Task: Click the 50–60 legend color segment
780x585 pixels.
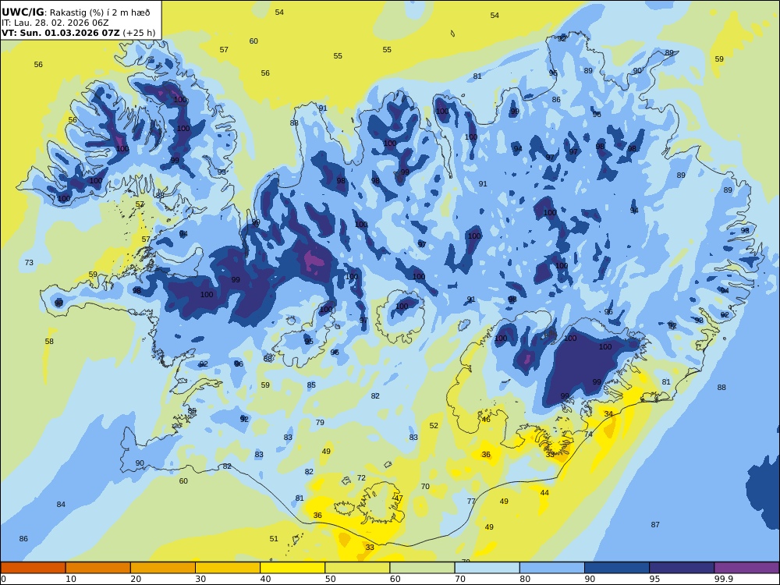Action: [357, 568]
